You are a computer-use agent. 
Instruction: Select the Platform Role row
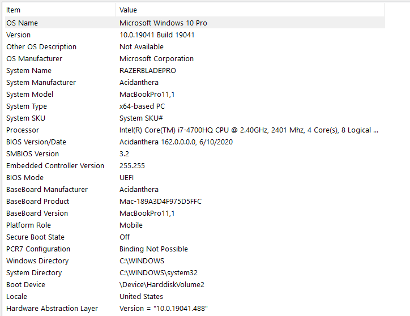click(28, 225)
